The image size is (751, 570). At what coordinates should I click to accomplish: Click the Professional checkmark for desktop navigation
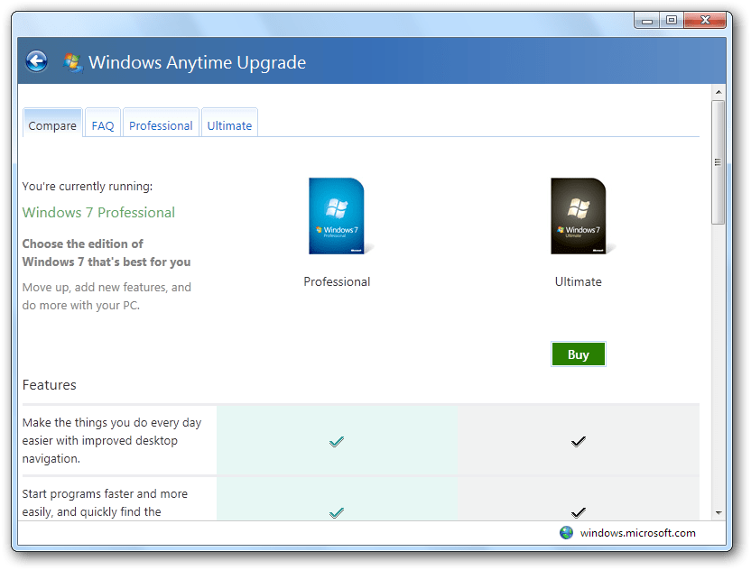[x=337, y=441]
